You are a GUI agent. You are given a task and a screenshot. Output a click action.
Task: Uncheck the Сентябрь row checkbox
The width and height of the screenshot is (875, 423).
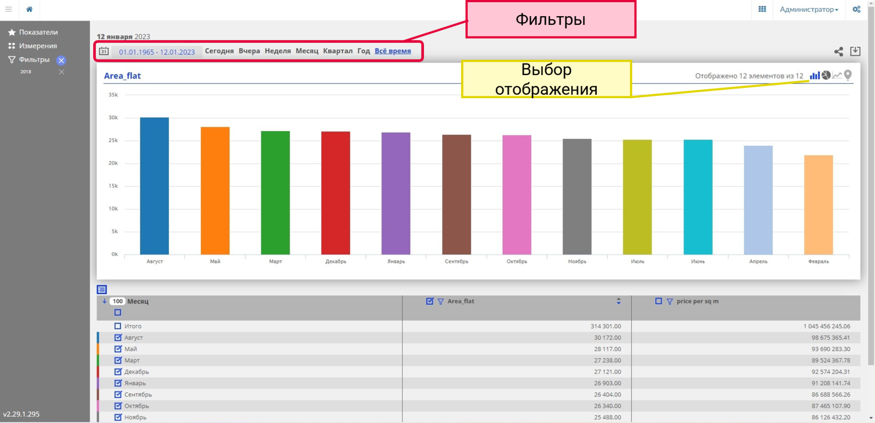(x=118, y=394)
